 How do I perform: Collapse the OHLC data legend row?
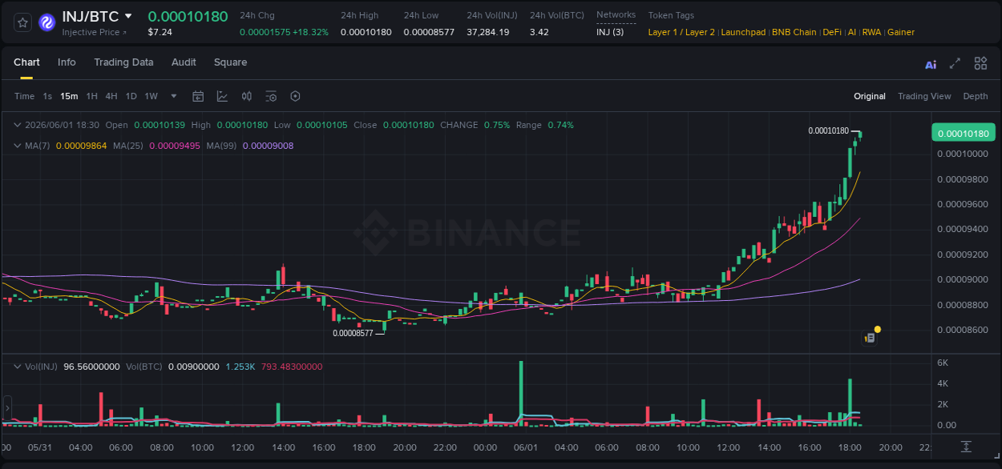click(x=17, y=125)
